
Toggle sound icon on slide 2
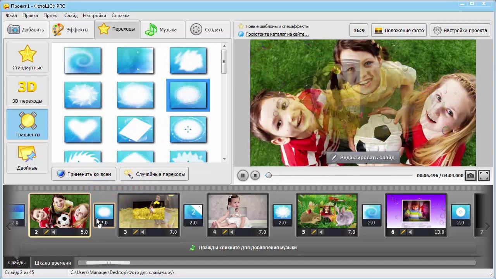click(54, 232)
